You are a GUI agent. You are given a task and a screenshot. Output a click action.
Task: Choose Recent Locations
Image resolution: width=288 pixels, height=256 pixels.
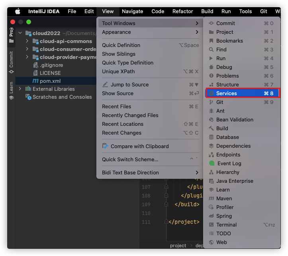point(151,124)
